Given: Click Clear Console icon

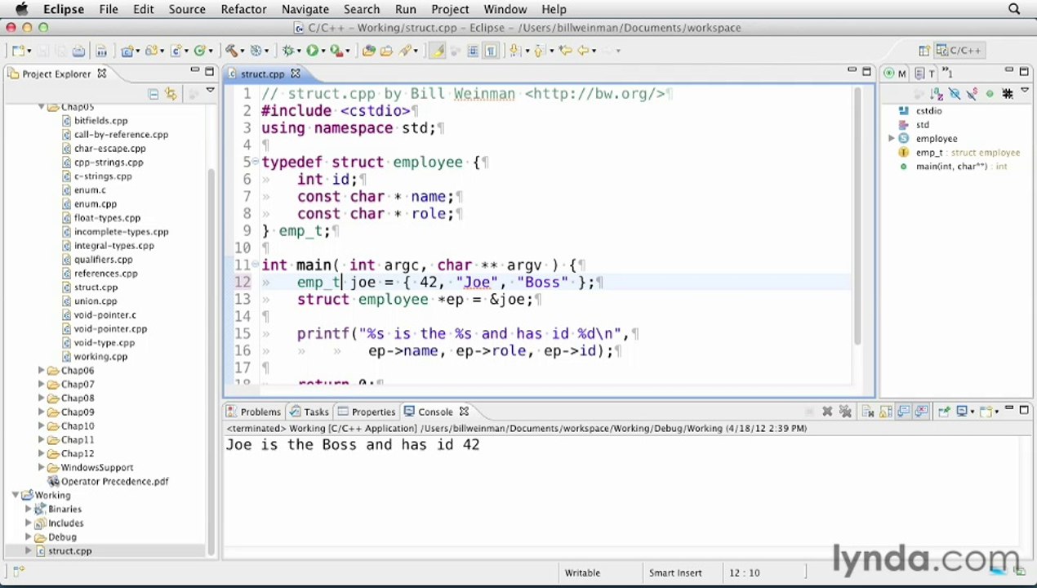Looking at the screenshot, I should coord(867,411).
